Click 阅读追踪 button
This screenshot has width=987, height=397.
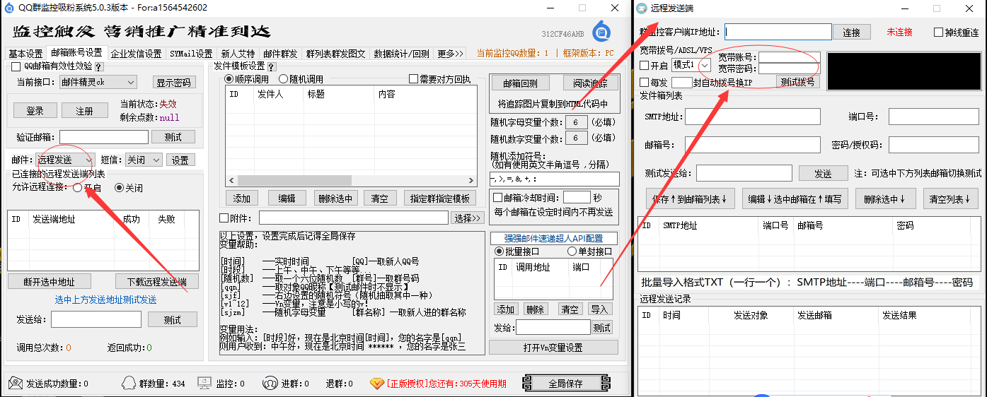point(590,84)
